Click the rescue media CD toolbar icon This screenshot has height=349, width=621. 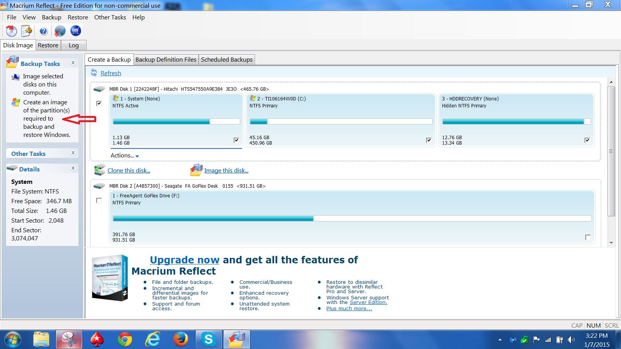(11, 31)
